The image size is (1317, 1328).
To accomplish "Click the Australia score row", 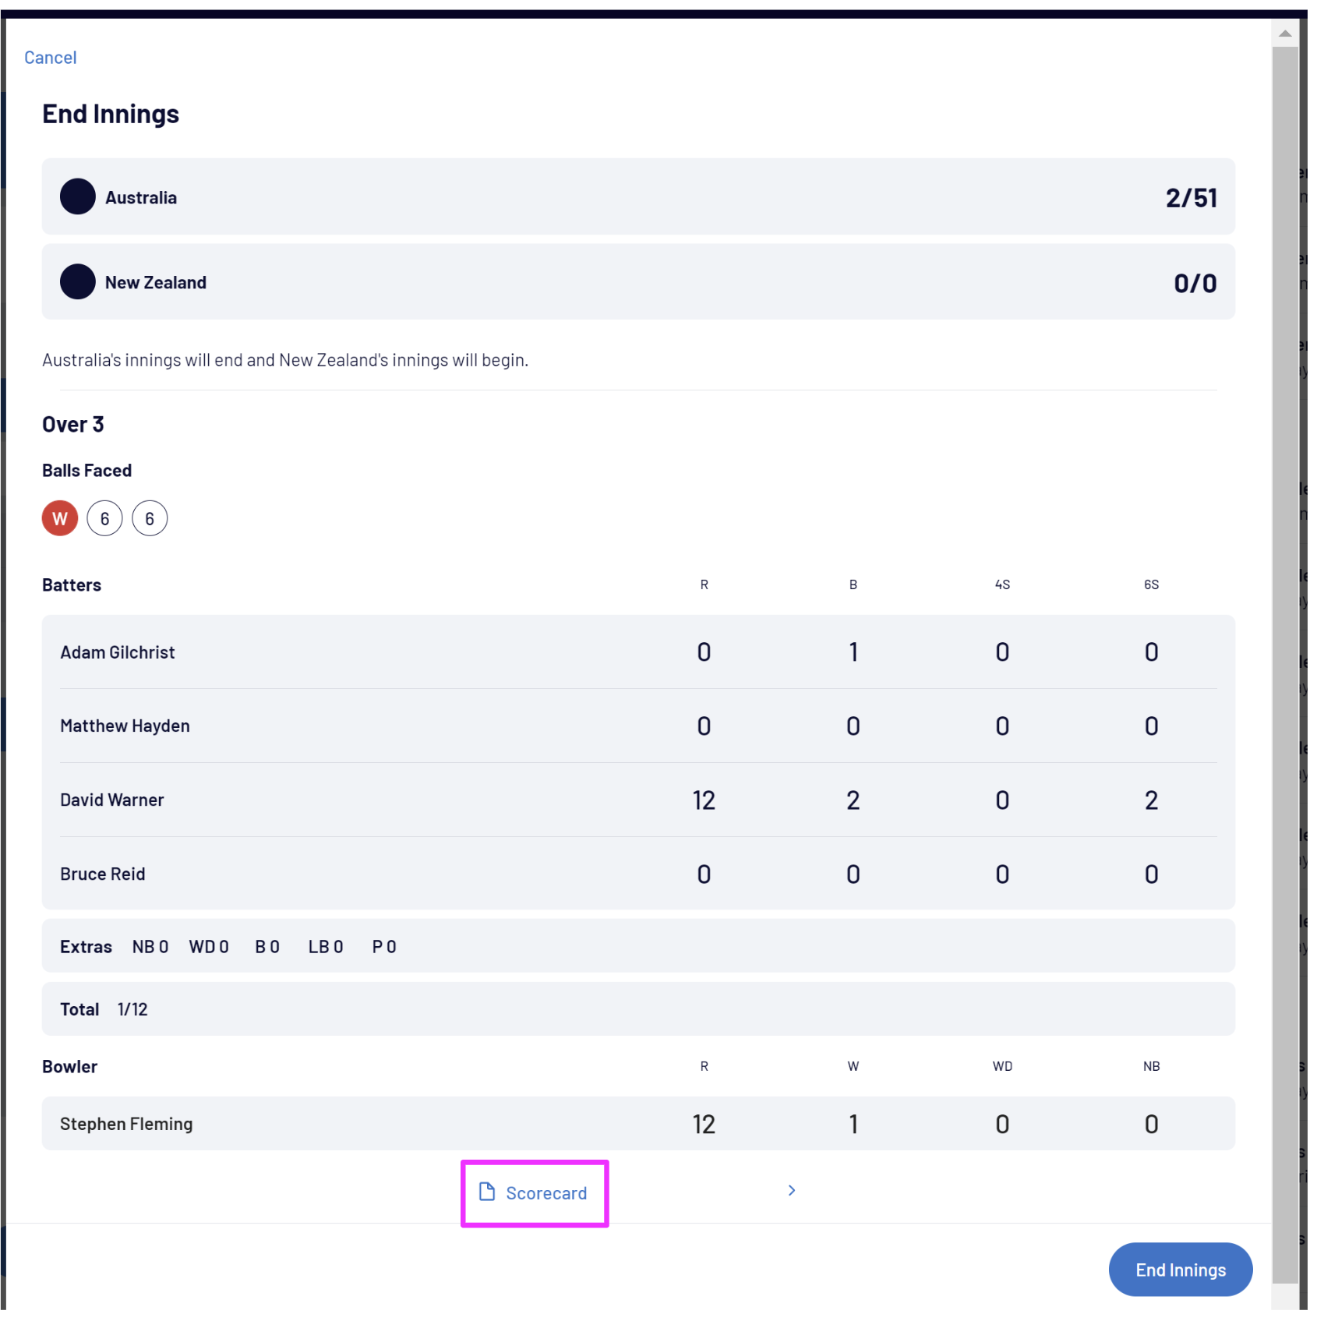I will [638, 197].
